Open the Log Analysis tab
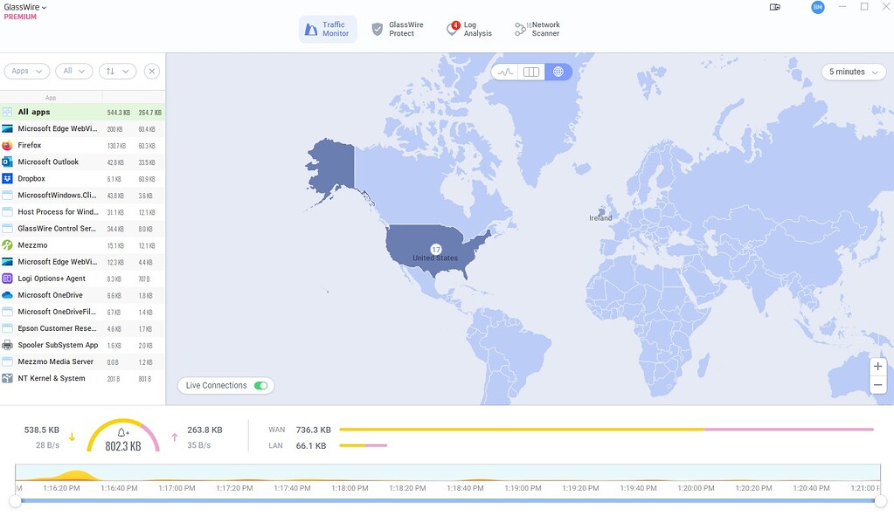The width and height of the screenshot is (894, 516). tap(469, 29)
